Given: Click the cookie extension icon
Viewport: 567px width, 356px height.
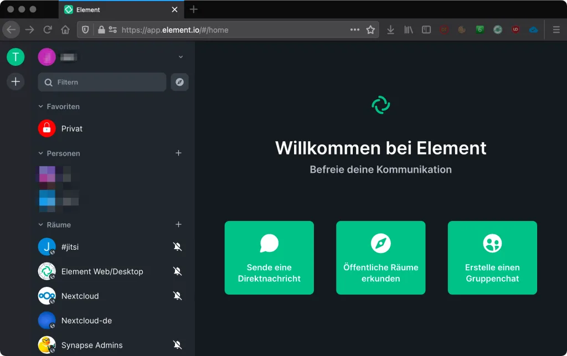Looking at the screenshot, I should [462, 30].
